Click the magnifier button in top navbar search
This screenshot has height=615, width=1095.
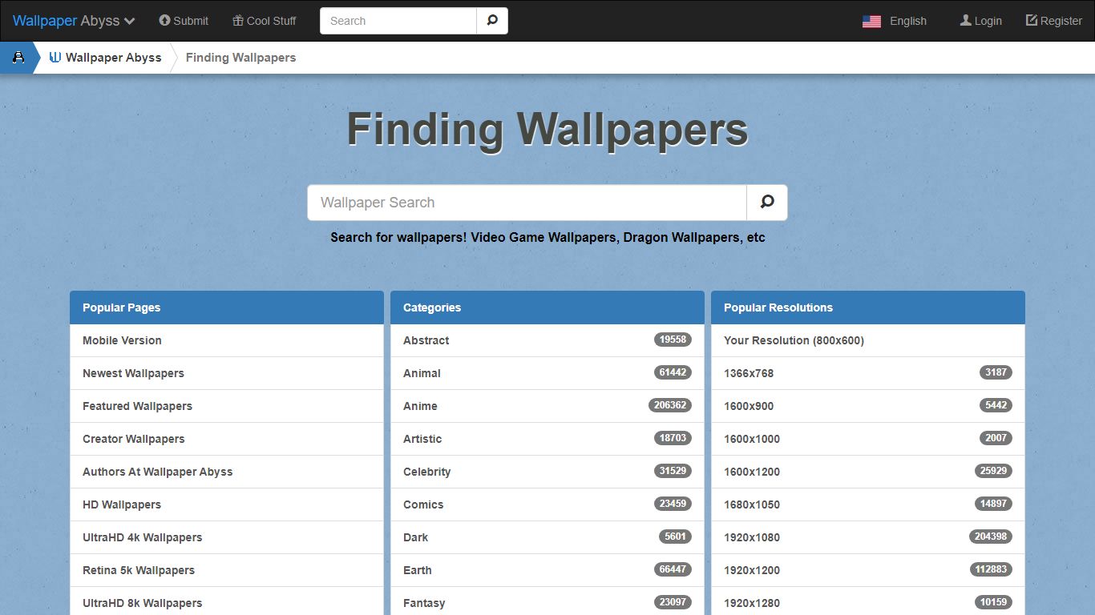(492, 21)
